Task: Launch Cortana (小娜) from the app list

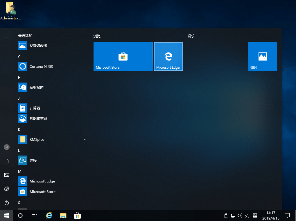Action: (41, 67)
